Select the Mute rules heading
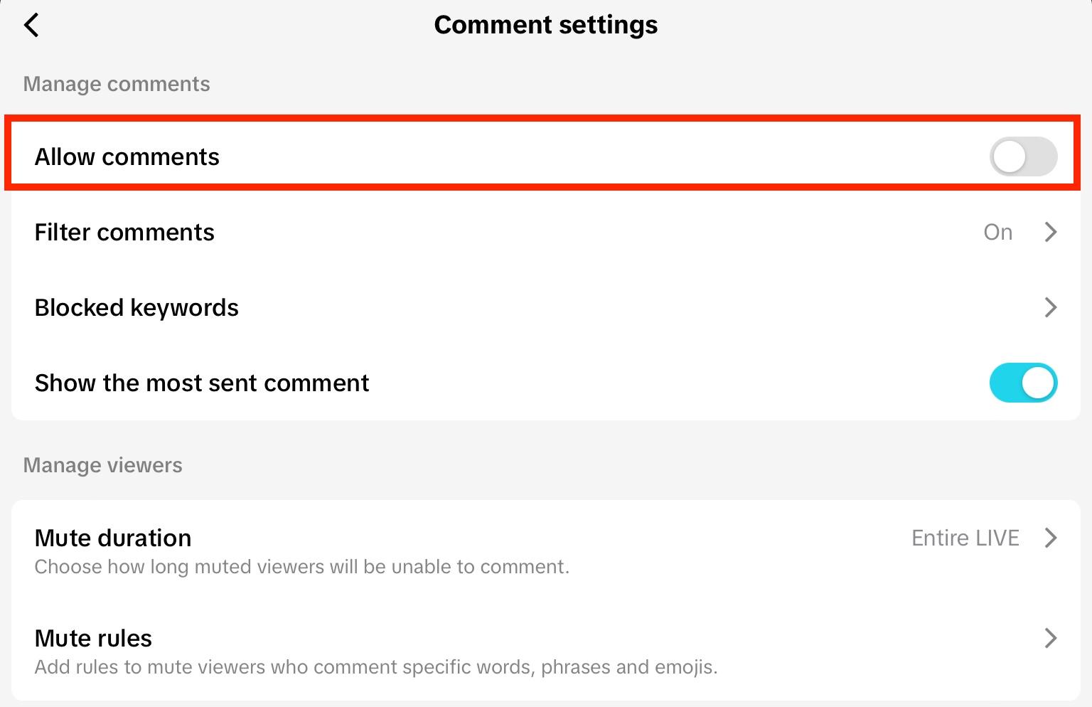This screenshot has height=707, width=1092. click(93, 638)
